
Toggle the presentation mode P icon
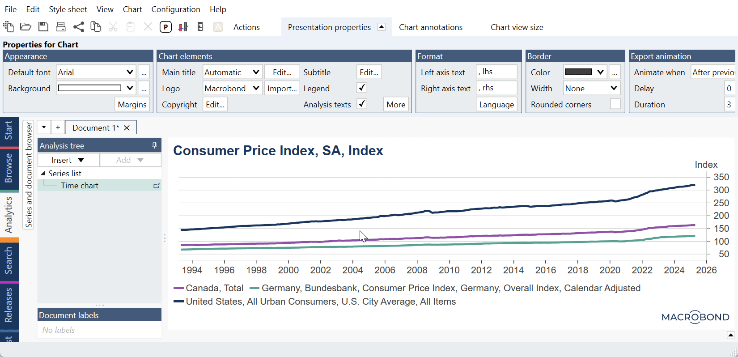click(x=165, y=27)
